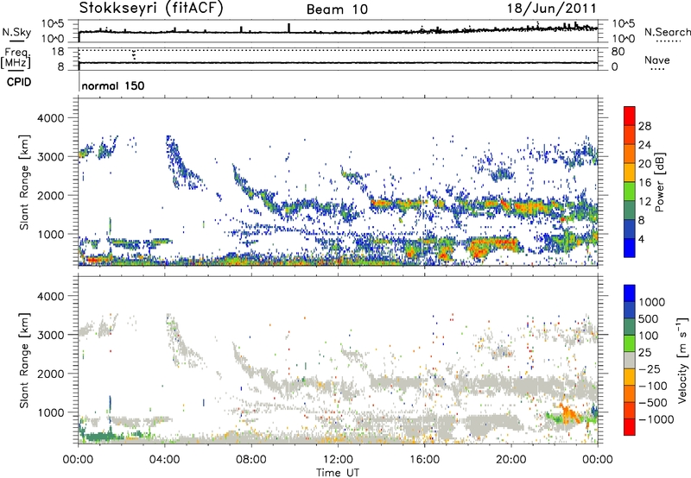Click 'Slant Range [km]' label of velocity panel
The height and width of the screenshot is (478, 691).
pyautogui.click(x=24, y=360)
